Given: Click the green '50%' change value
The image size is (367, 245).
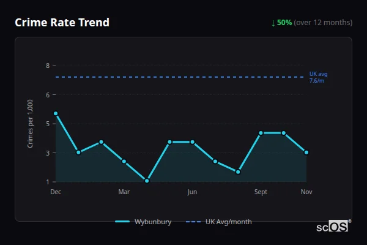Looking at the screenshot, I should point(284,23).
